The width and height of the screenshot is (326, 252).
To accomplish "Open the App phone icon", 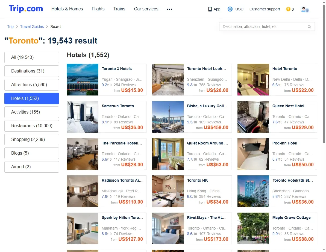I will [x=210, y=9].
